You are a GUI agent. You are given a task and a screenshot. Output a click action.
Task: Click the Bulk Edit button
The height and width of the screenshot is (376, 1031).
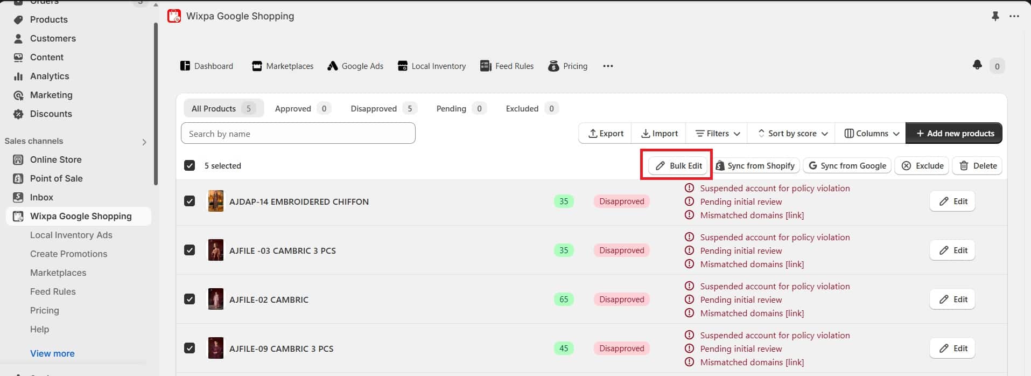pos(678,165)
